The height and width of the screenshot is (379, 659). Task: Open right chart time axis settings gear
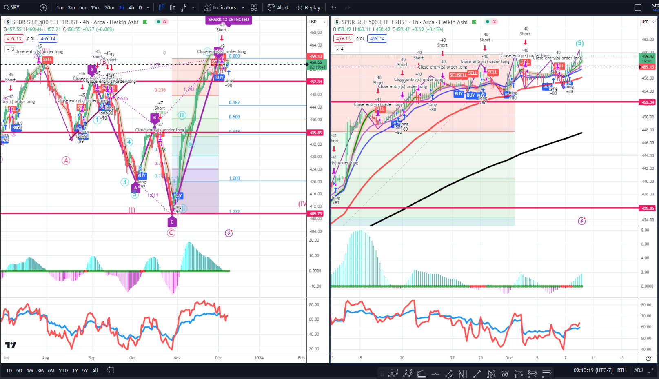point(648,358)
